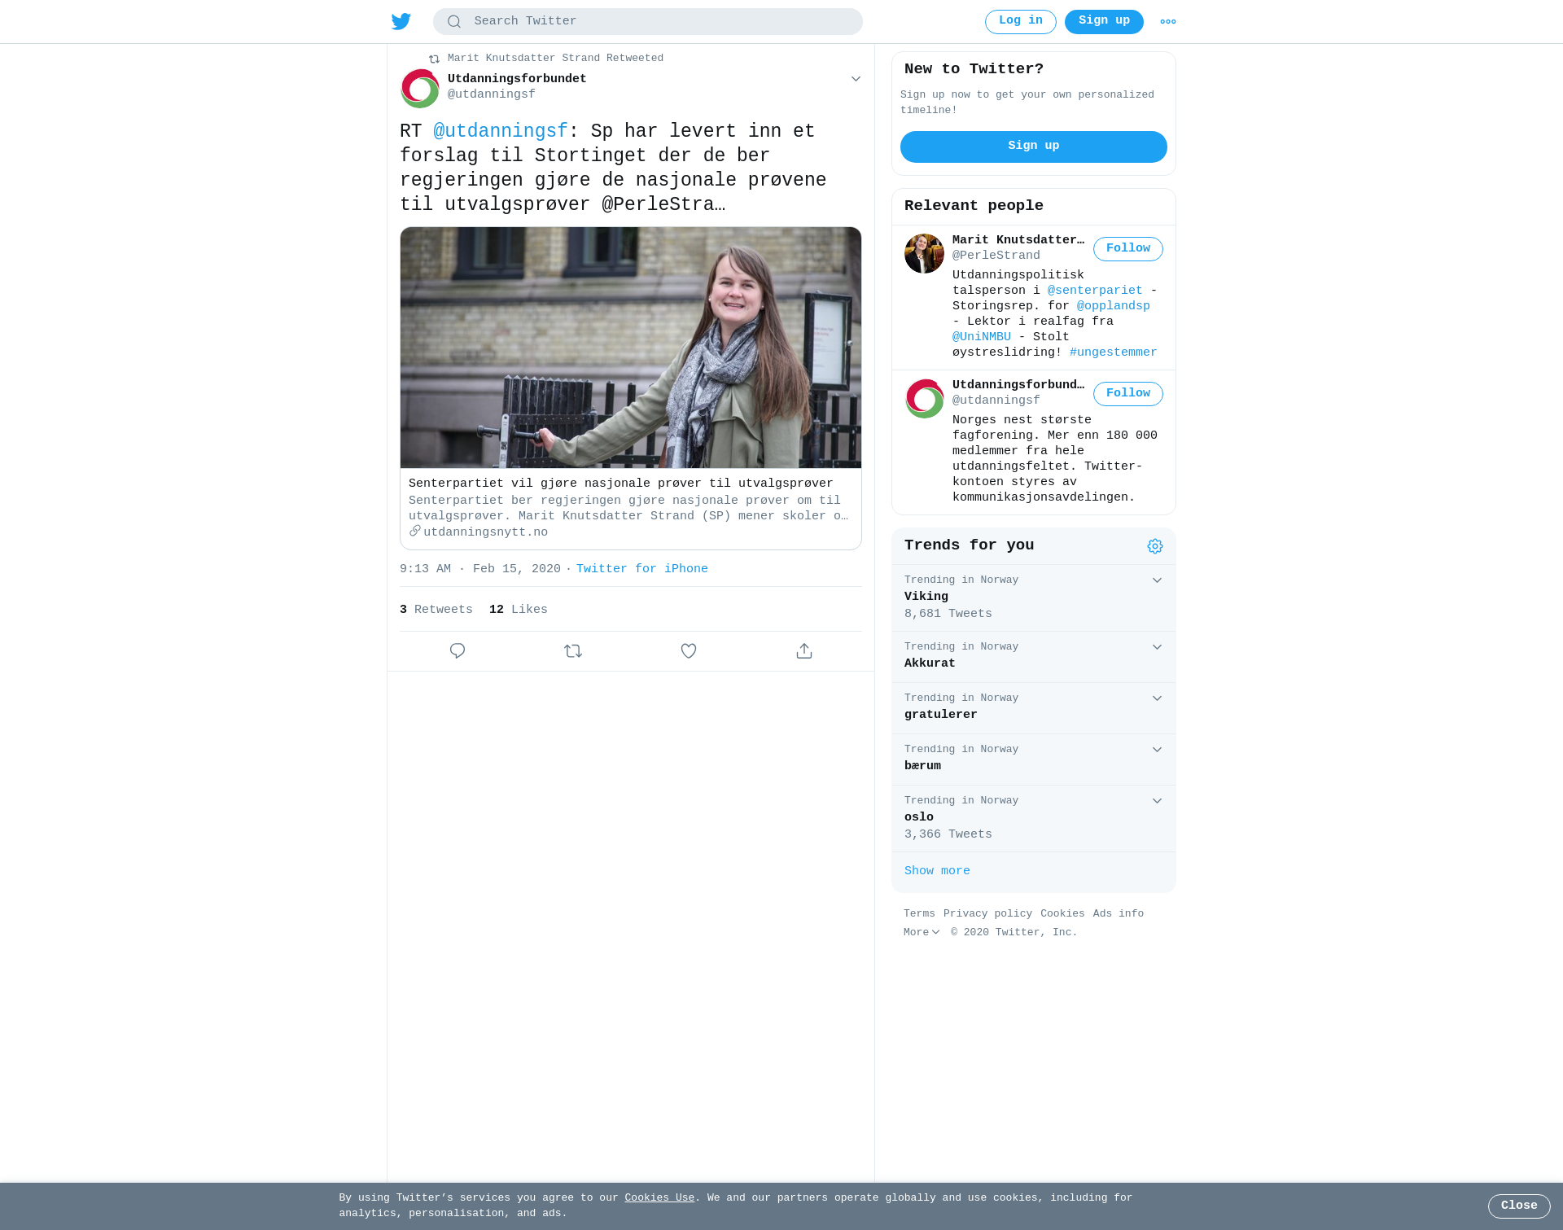Viewport: 1563px width, 1230px height.
Task: Click the search magnifier icon
Action: 454,22
